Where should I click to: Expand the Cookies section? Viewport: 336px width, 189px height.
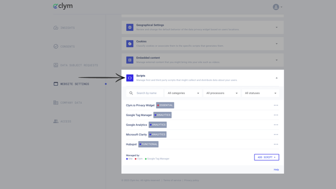(276, 44)
